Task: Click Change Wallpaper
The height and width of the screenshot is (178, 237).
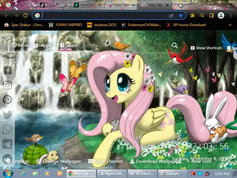Action: pos(59,161)
